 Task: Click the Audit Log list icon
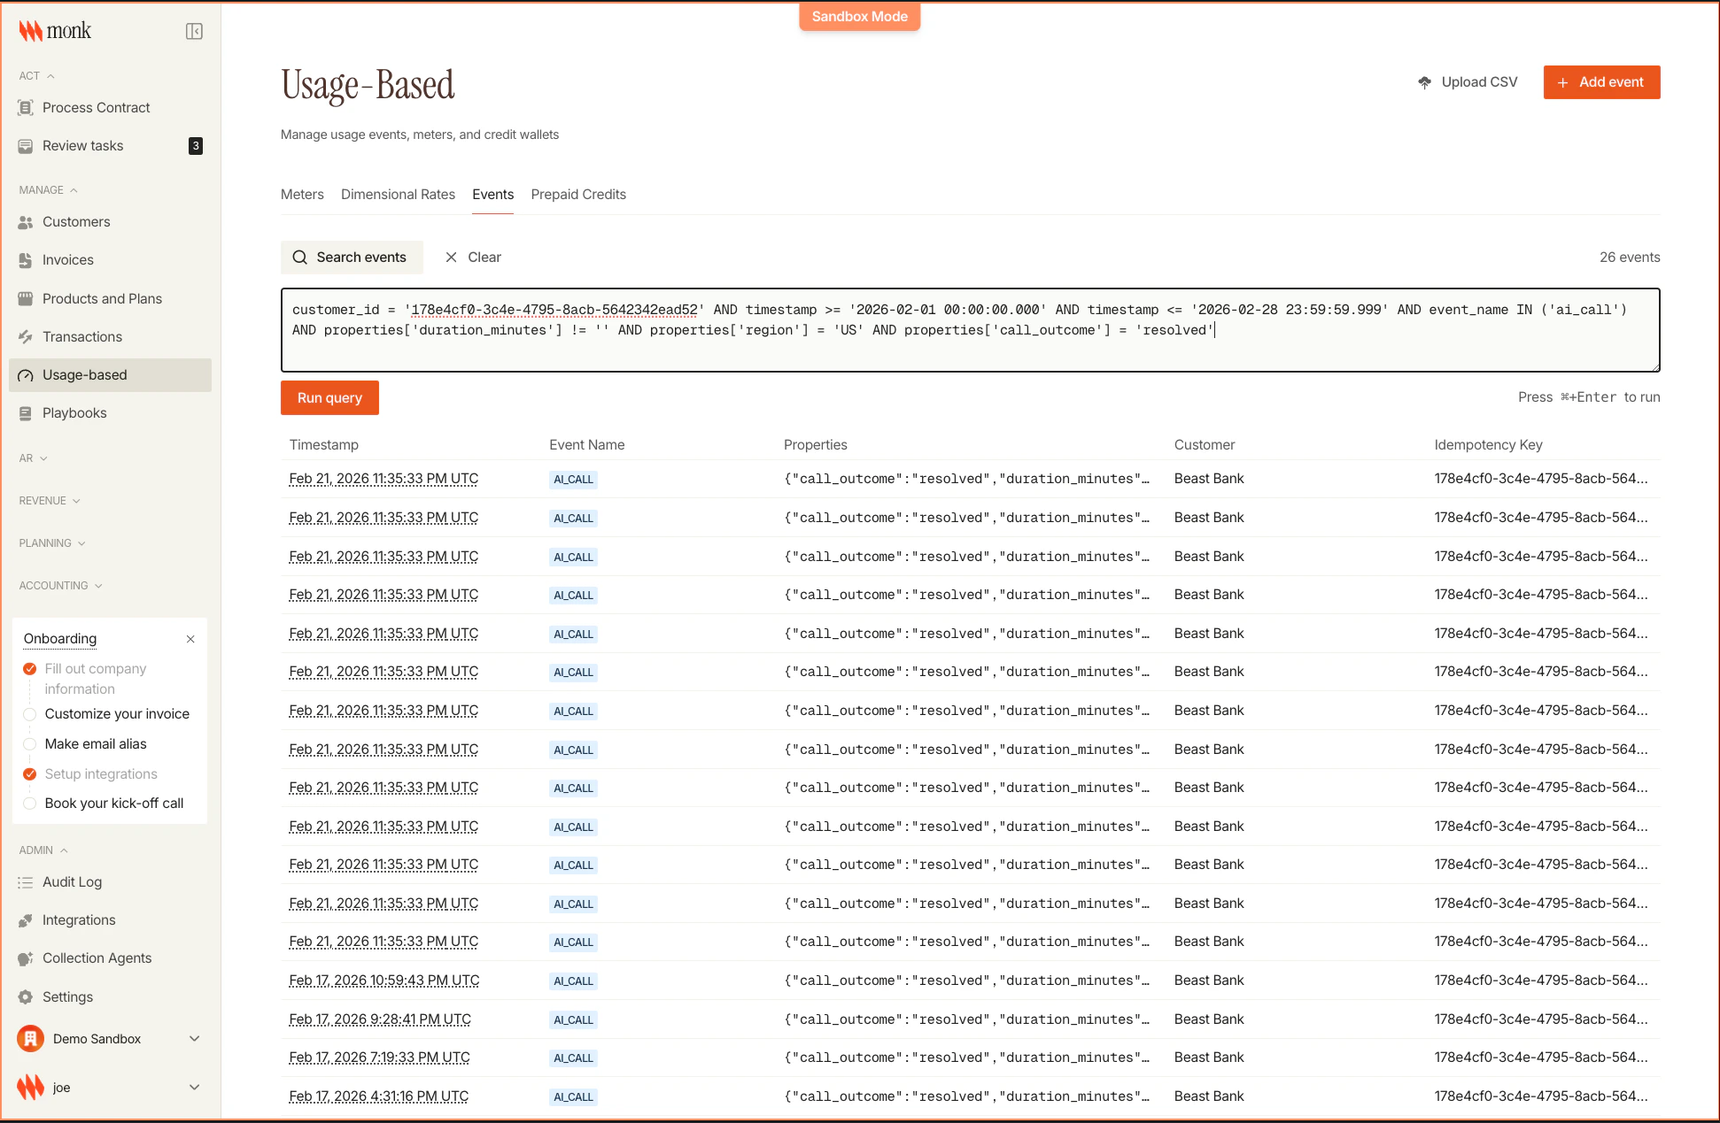pyautogui.click(x=26, y=882)
